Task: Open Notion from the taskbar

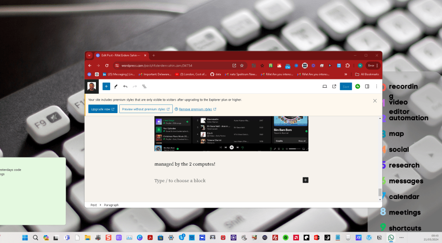Action: coord(379,238)
